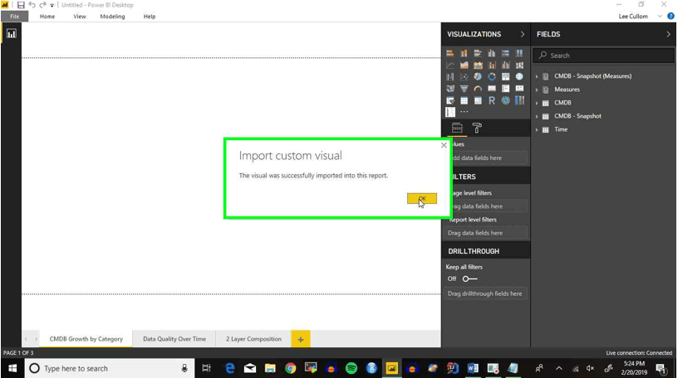Select the R script visual
678x378 pixels.
492,100
